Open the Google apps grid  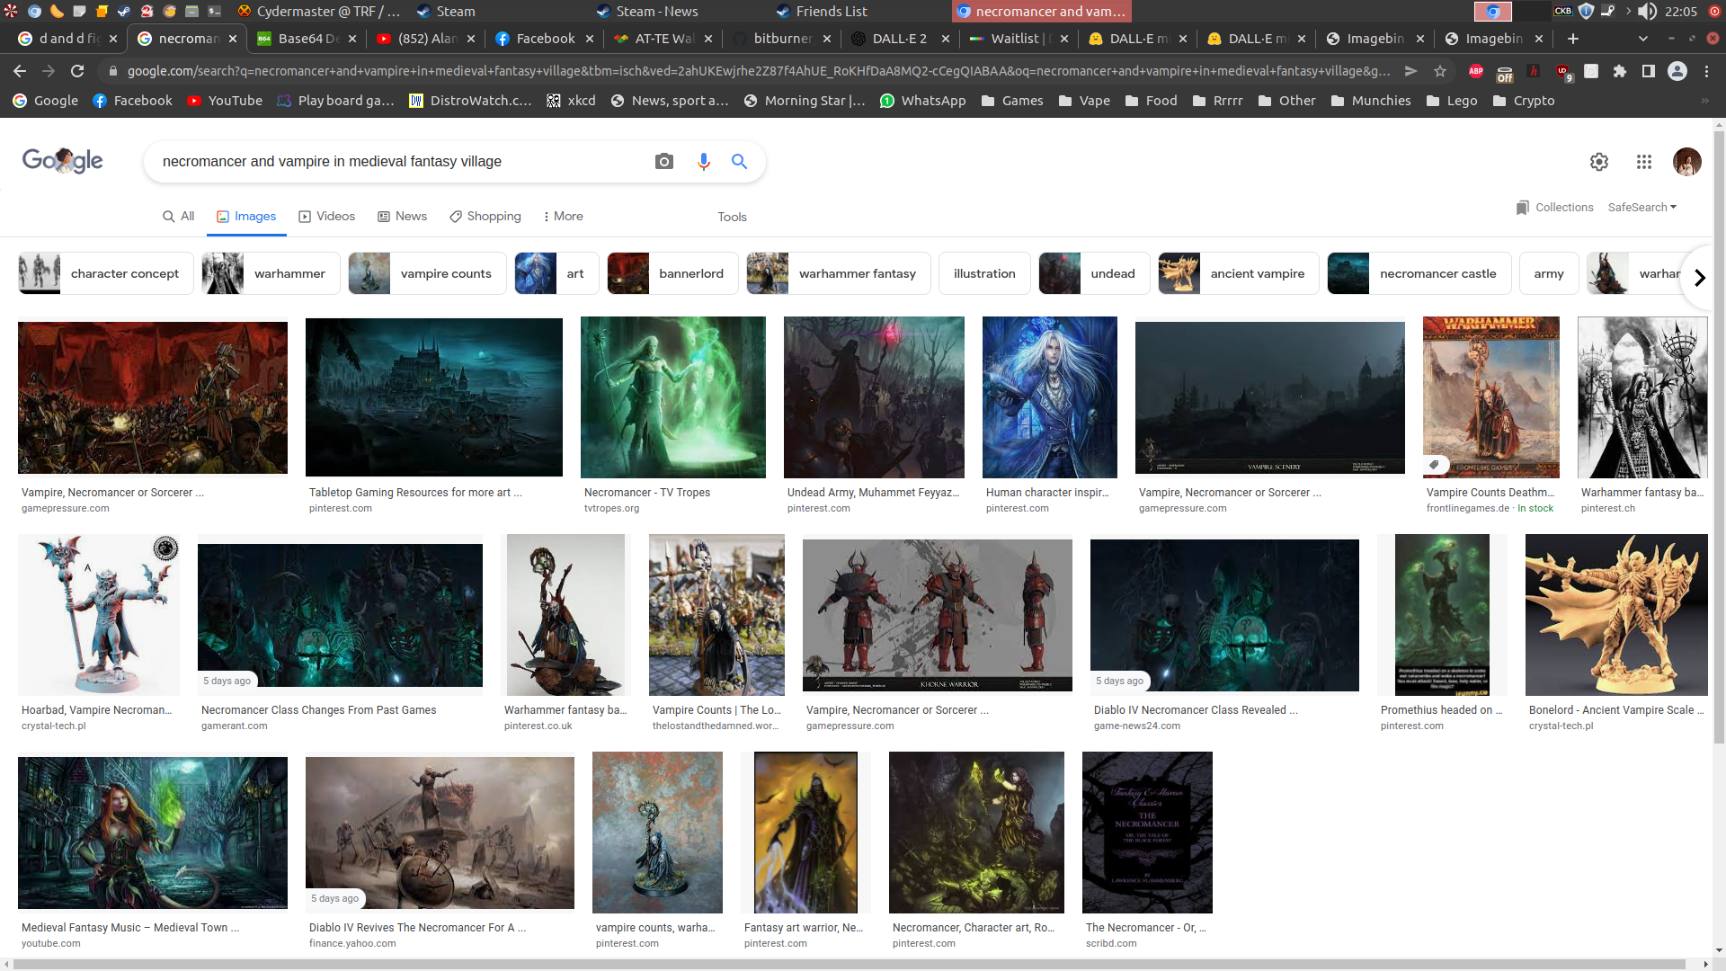coord(1644,162)
